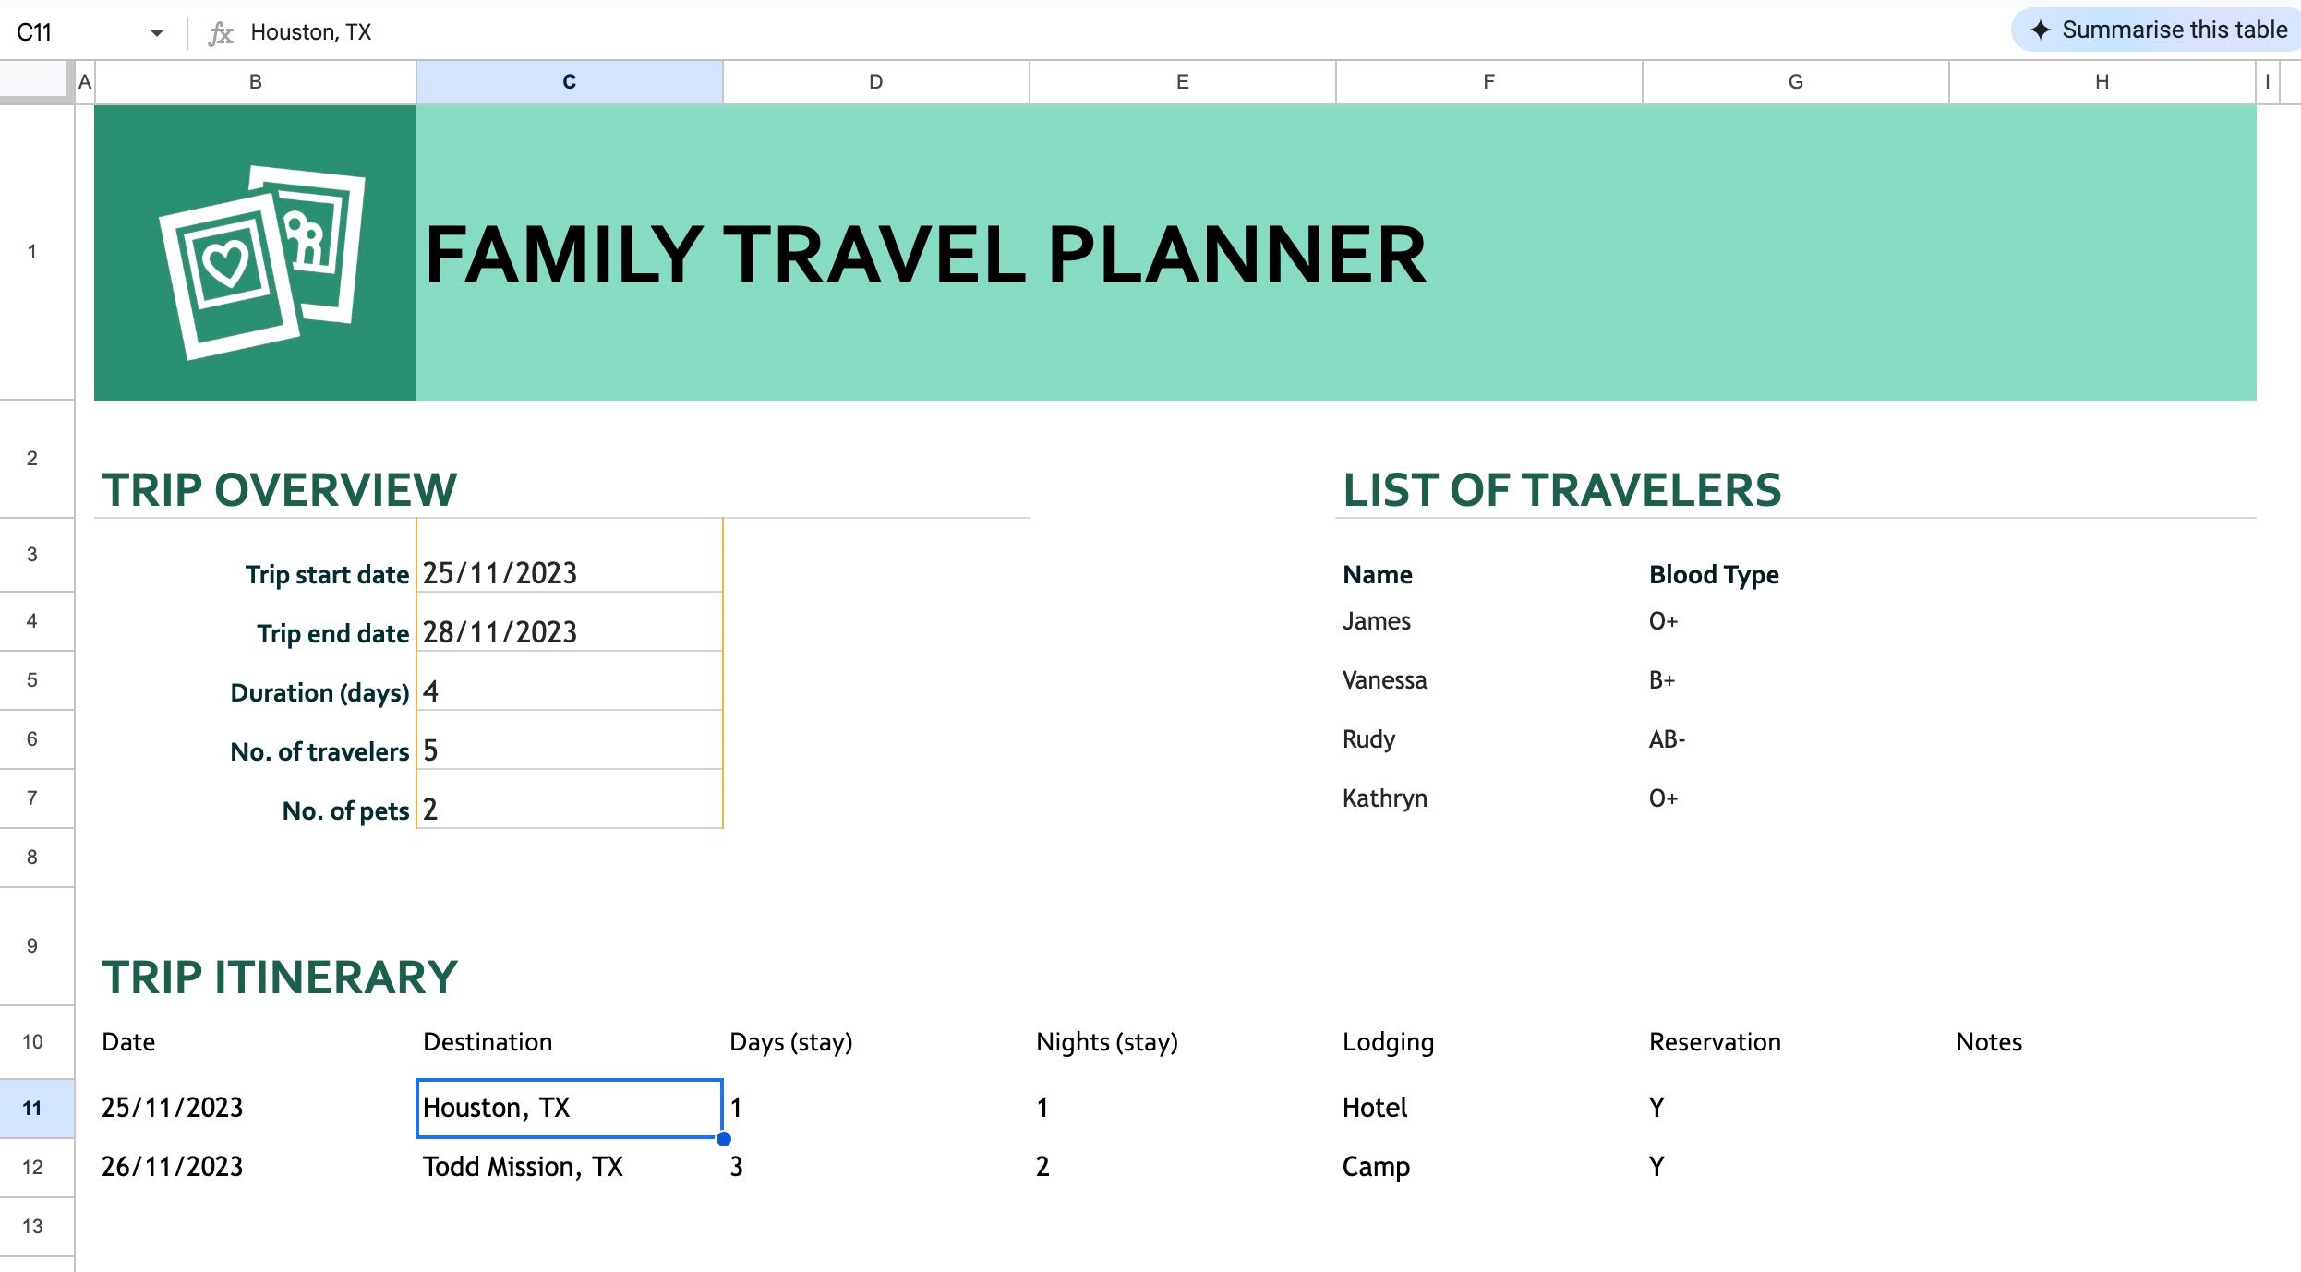Click the TRIP ITINERARY heading
This screenshot has width=2301, height=1272.
(x=280, y=978)
